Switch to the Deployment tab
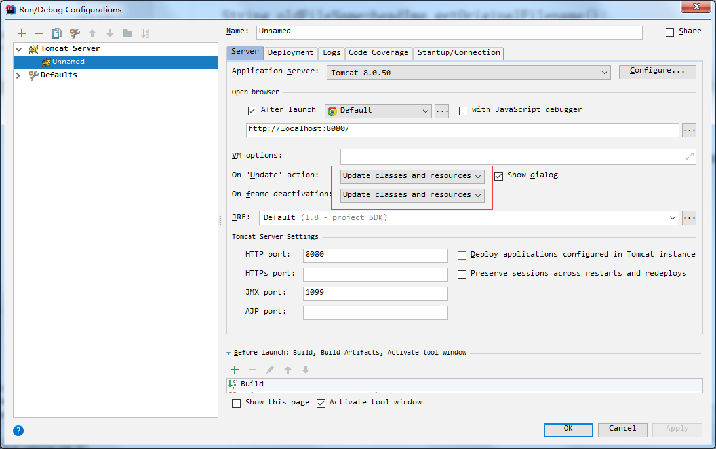The width and height of the screenshot is (716, 449). pyautogui.click(x=291, y=53)
